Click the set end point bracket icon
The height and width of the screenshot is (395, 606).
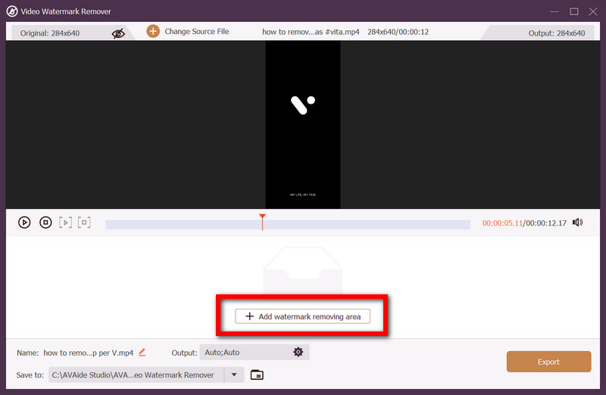click(x=84, y=222)
